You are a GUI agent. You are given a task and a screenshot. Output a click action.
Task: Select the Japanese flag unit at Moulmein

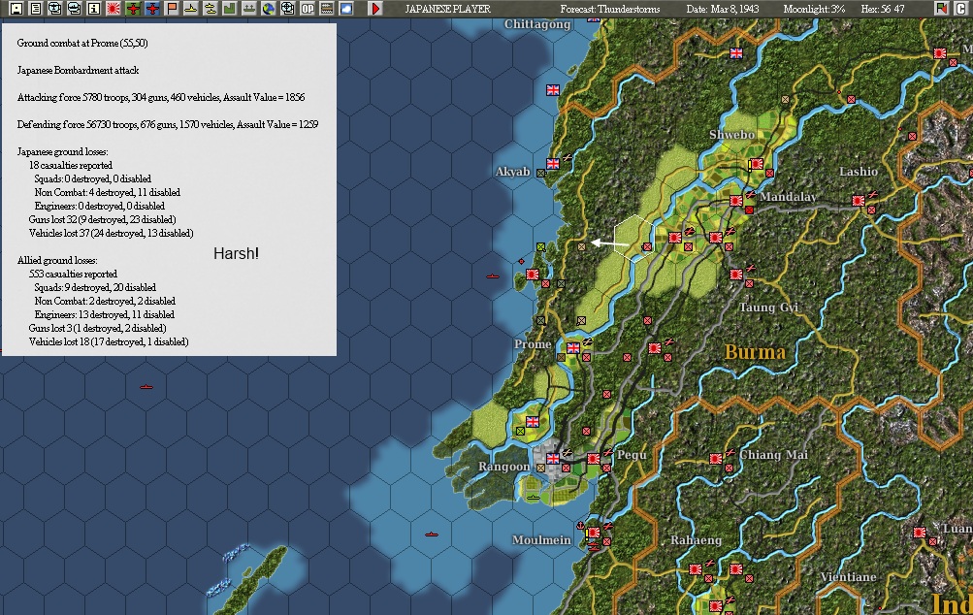(x=594, y=533)
